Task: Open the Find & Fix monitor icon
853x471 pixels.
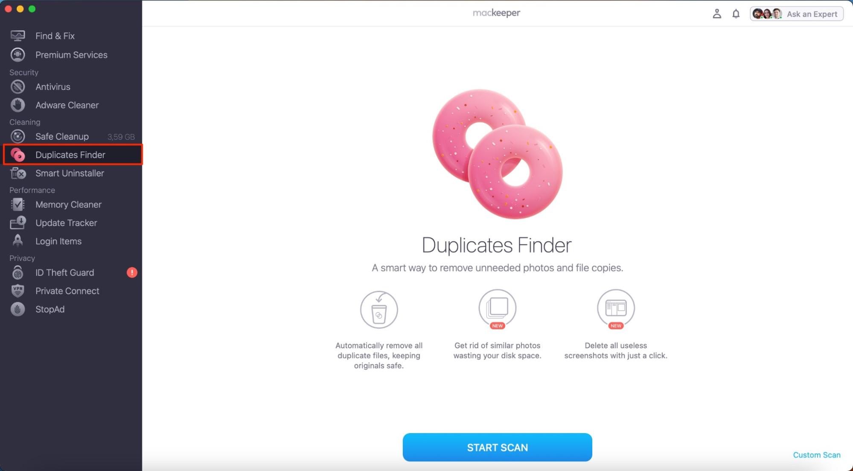Action: pos(17,36)
